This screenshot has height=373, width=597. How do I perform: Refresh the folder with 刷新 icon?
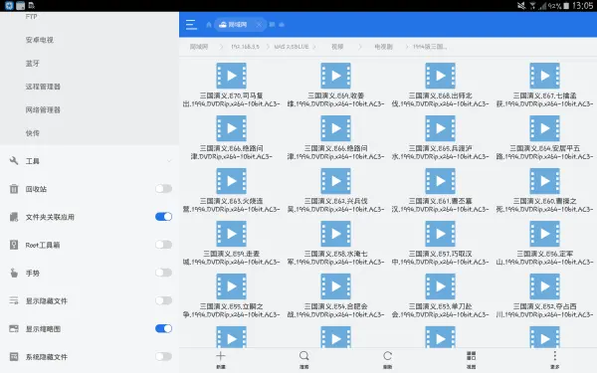click(x=388, y=356)
